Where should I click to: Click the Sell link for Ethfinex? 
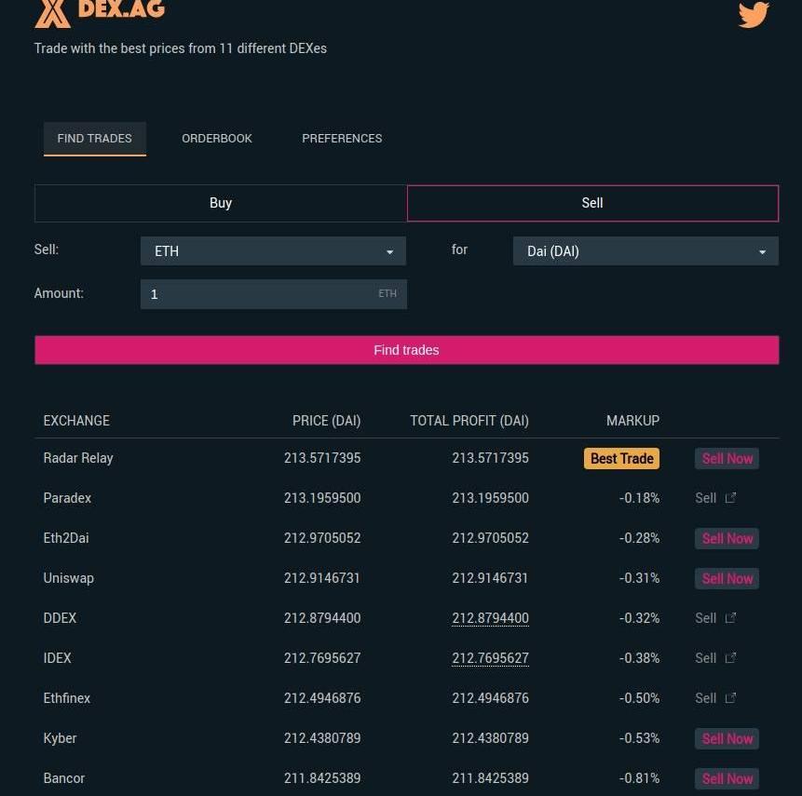[705, 698]
